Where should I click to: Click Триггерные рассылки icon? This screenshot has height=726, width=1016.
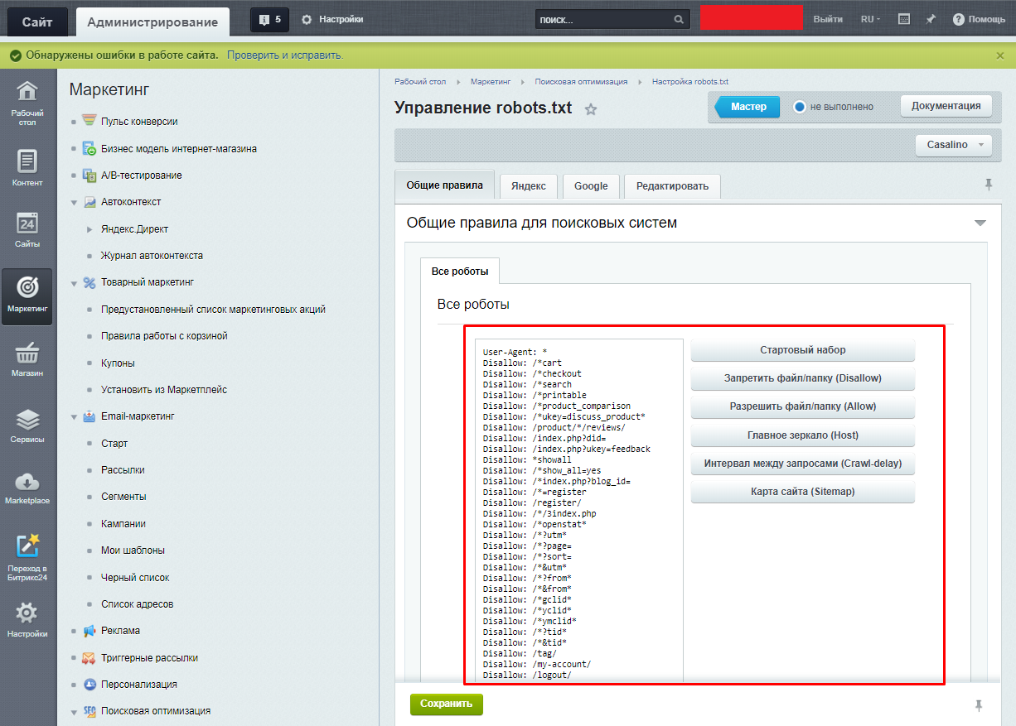pos(89,658)
